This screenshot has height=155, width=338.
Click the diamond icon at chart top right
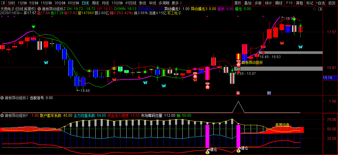point(314,9)
